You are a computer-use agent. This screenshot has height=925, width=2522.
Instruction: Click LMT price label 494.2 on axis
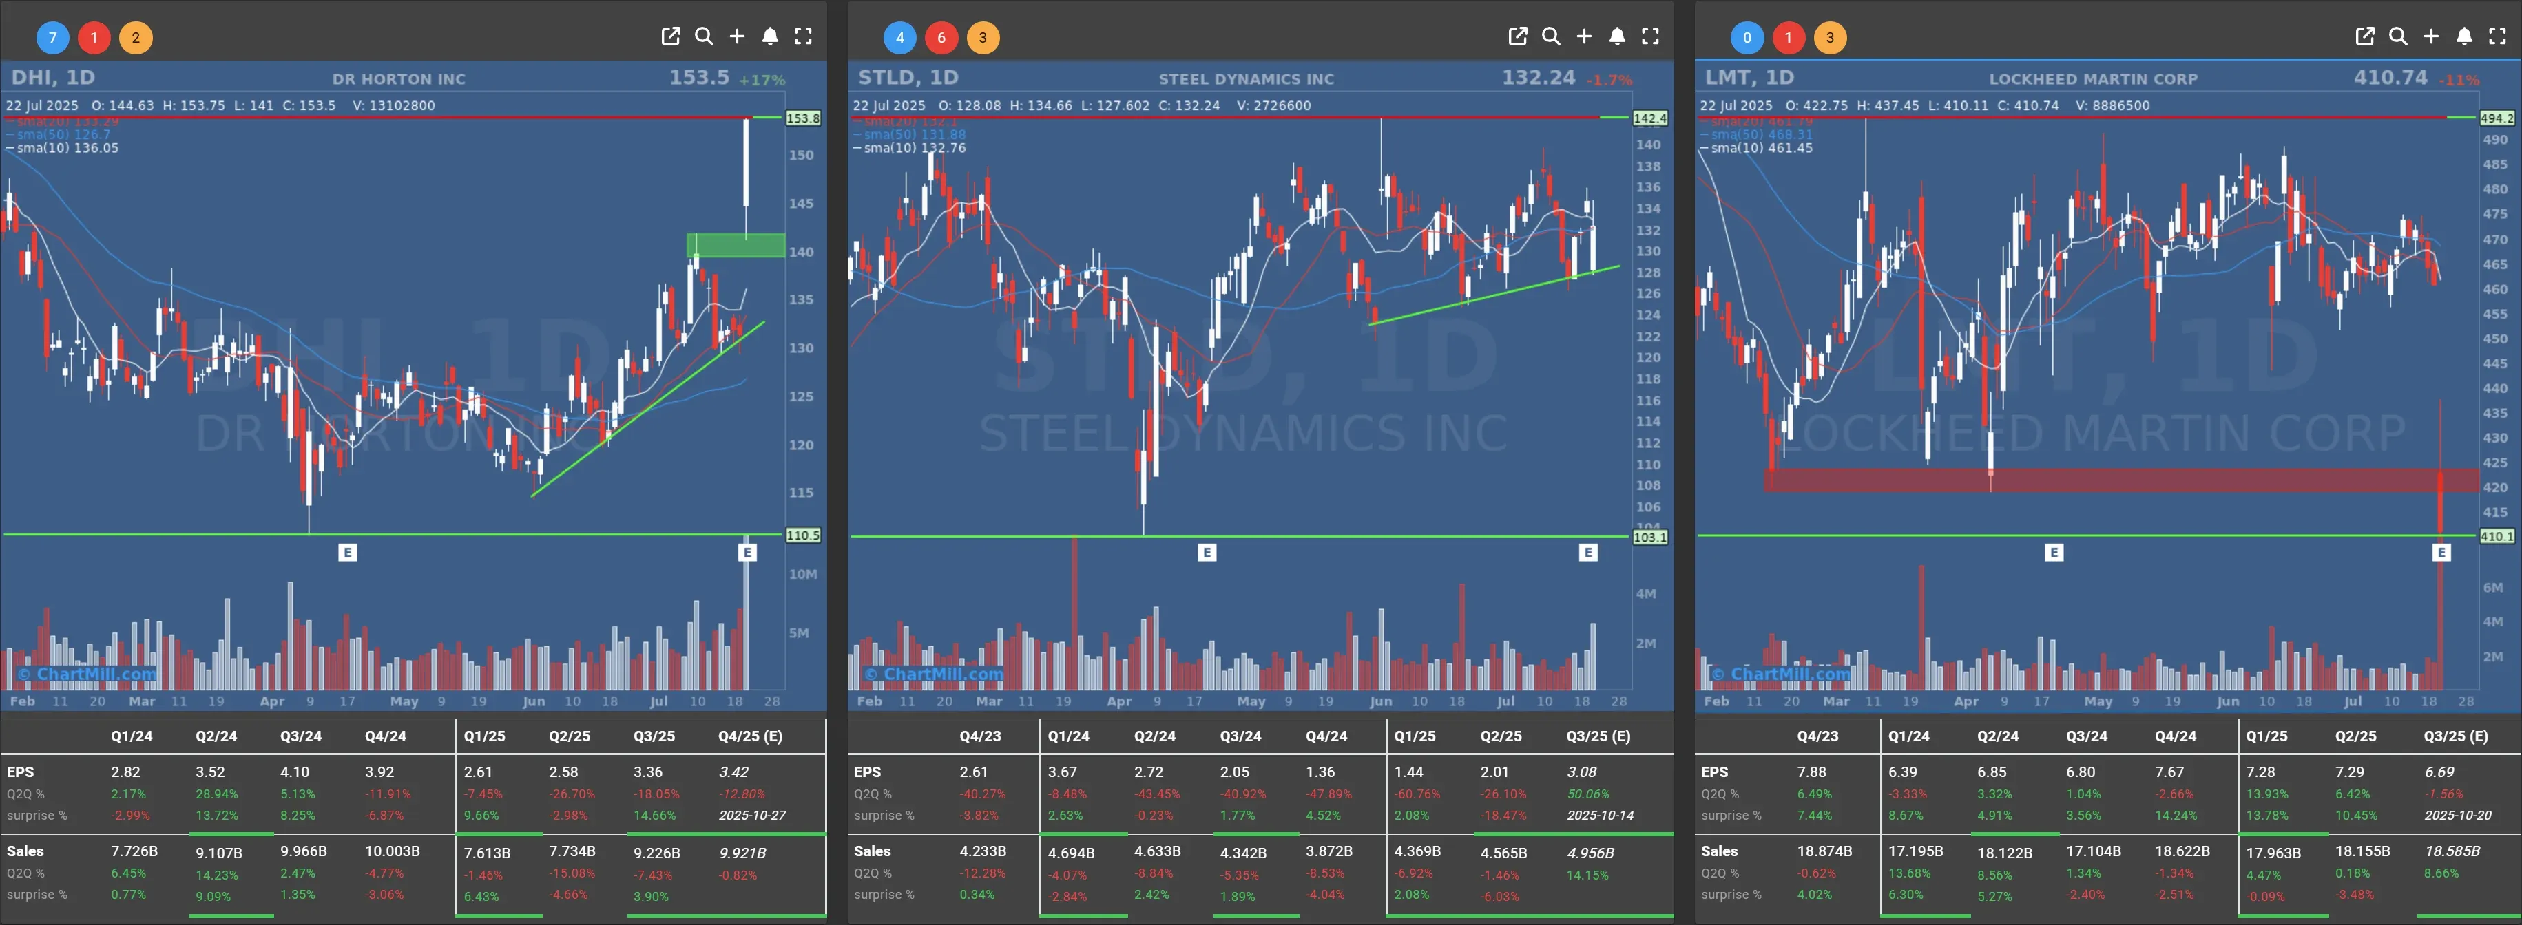click(2497, 118)
